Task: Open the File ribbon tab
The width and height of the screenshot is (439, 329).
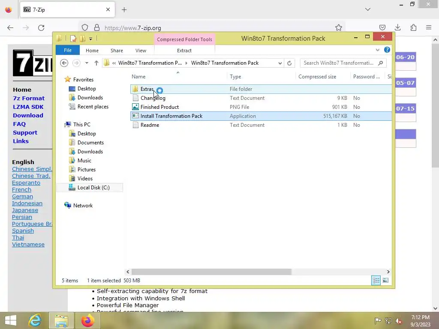Action: coord(68,50)
